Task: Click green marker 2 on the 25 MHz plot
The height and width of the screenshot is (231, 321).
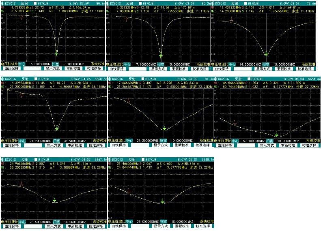Action: 162,200
